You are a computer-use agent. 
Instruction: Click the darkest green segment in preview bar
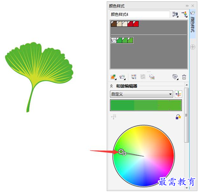pos(122,105)
